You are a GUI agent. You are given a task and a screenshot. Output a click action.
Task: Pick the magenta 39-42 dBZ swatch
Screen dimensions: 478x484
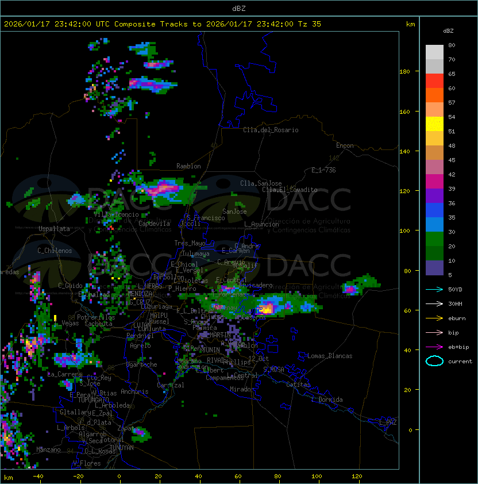434,182
